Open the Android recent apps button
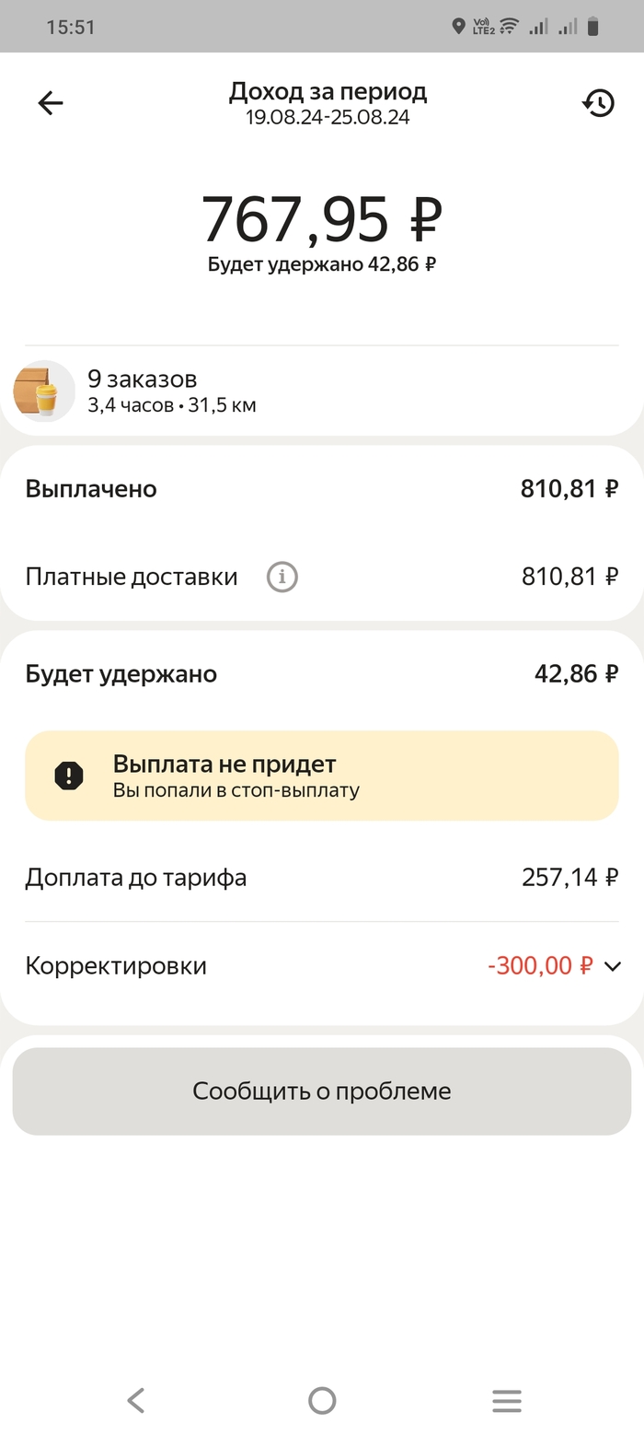This screenshot has width=644, height=1435. point(507,1401)
